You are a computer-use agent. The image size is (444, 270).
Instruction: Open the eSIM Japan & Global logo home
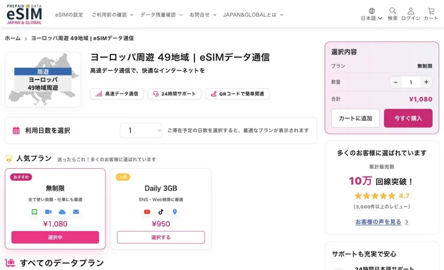click(x=24, y=14)
